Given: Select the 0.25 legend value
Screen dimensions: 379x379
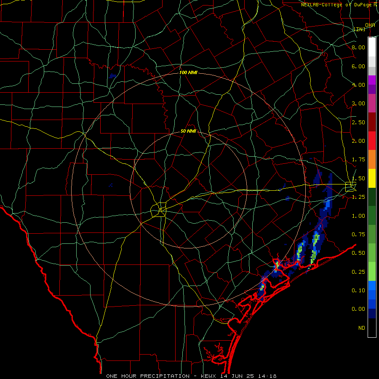Looking at the screenshot, I should 358,272.
